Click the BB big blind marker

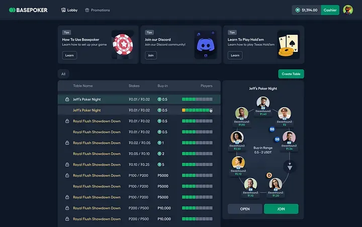click(x=272, y=129)
